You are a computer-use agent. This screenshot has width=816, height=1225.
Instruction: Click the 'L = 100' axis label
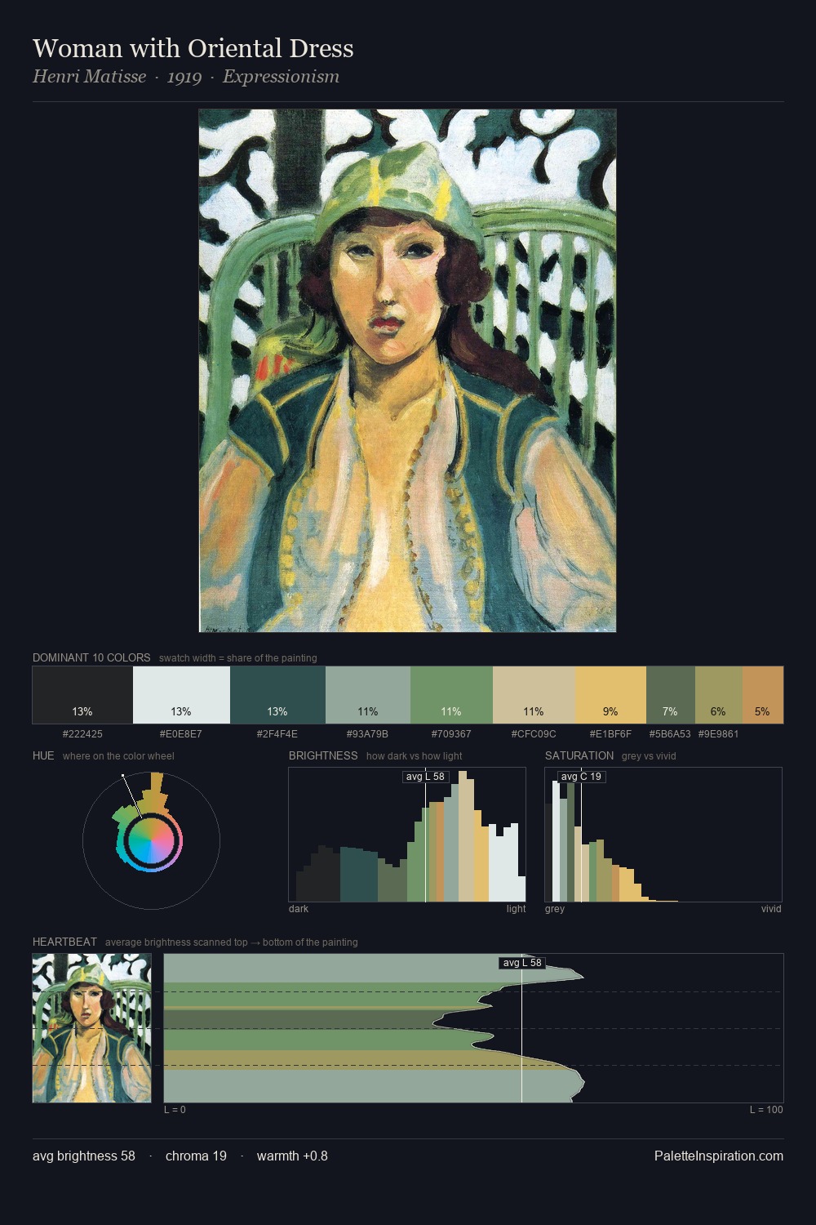click(x=766, y=1109)
